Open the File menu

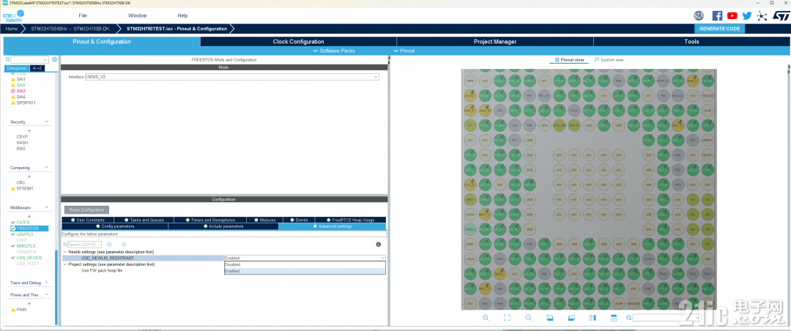point(83,15)
